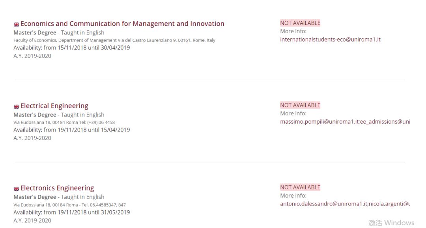Click availability dates ending 15/04/2019
This screenshot has height=228, width=426.
coord(71,130)
